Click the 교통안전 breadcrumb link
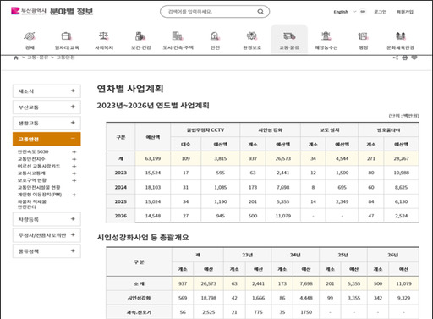 click(x=65, y=58)
